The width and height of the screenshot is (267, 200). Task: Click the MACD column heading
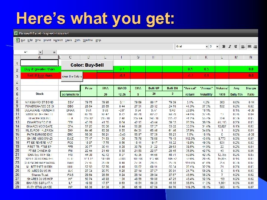pyautogui.click(x=122, y=88)
